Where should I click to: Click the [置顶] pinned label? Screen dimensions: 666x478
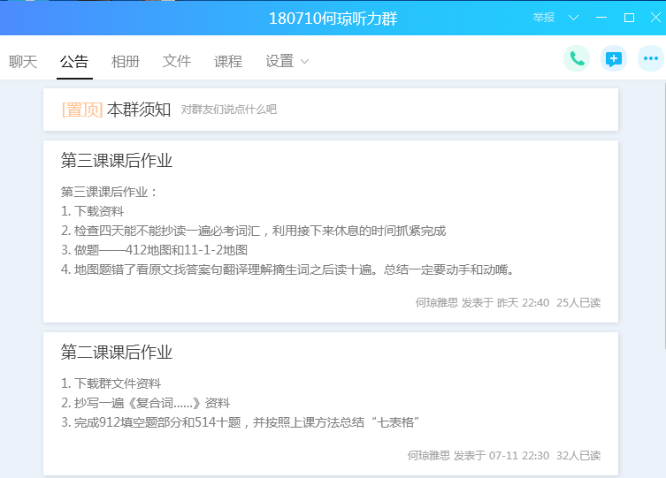[82, 110]
